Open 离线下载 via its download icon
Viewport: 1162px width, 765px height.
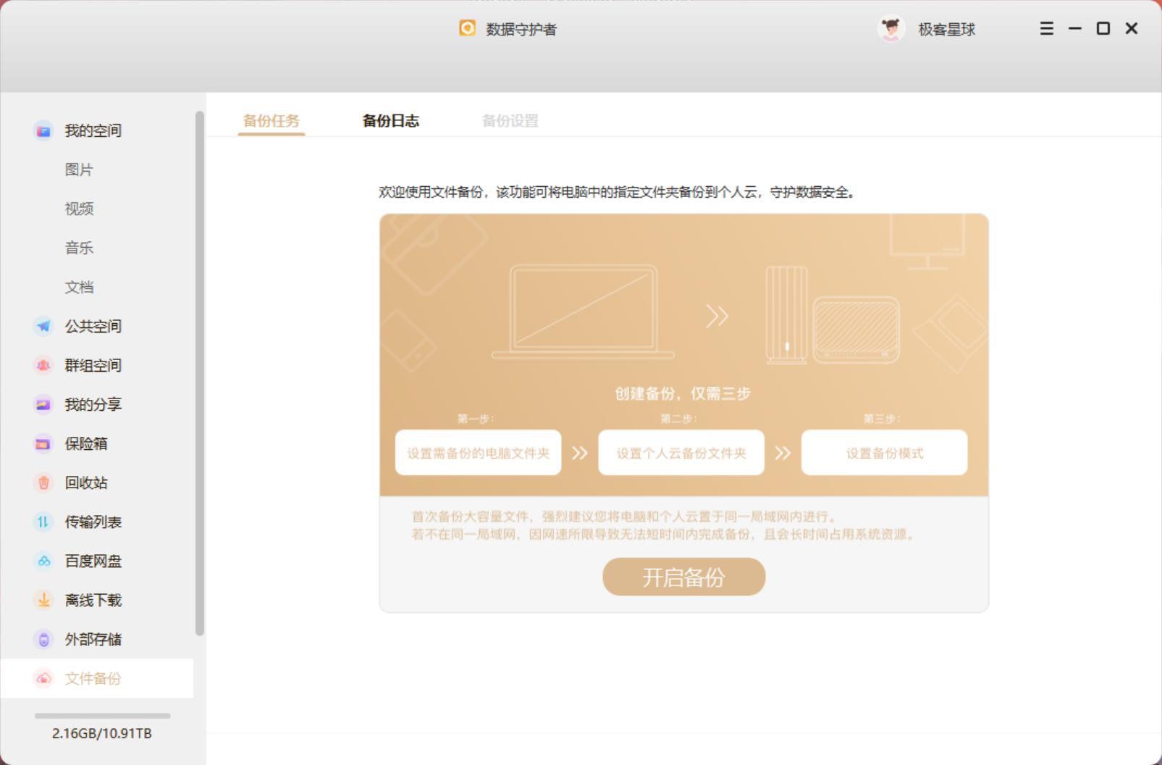(43, 600)
